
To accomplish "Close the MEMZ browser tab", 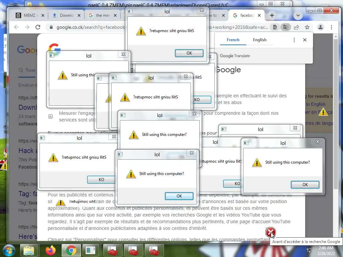I will point(43,15).
